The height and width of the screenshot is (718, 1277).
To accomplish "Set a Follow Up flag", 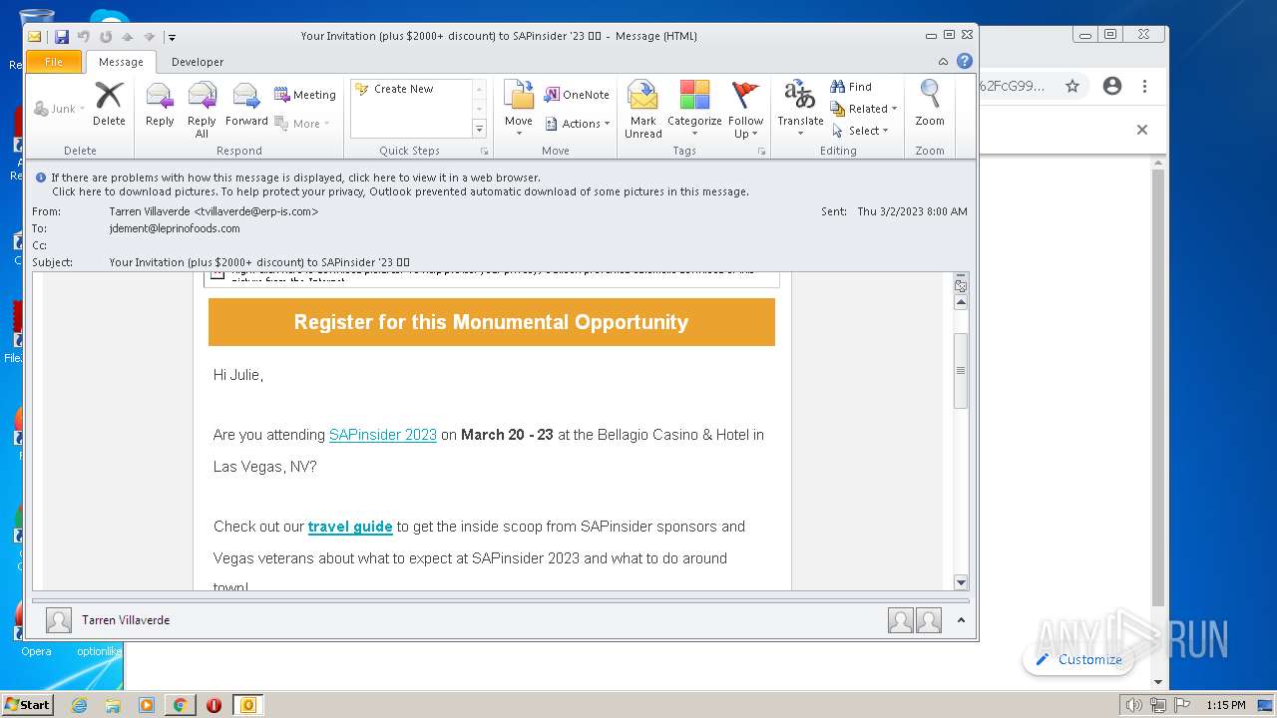I will pyautogui.click(x=745, y=110).
